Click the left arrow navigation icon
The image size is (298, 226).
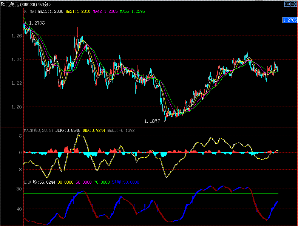click(287, 4)
